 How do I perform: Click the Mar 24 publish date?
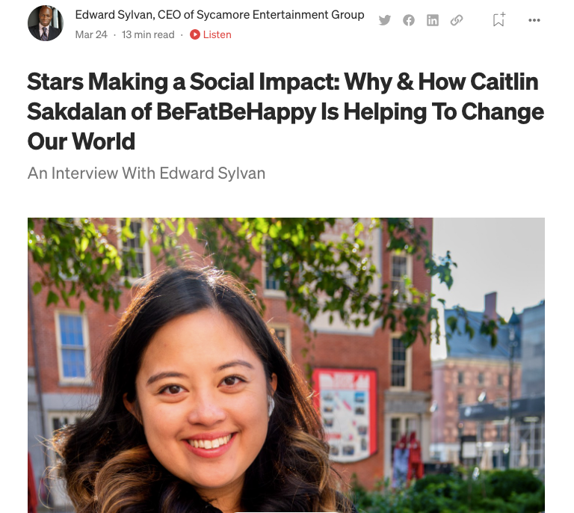click(x=91, y=34)
